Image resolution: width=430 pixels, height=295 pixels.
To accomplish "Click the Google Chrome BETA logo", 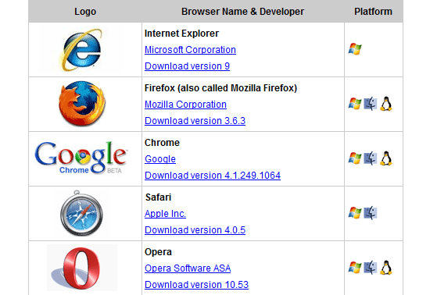I will [81, 158].
